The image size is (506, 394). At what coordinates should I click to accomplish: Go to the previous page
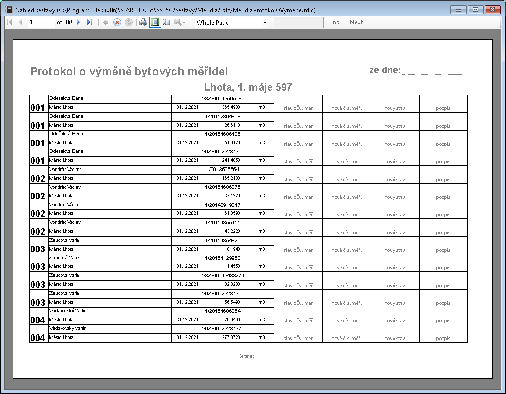(21, 22)
